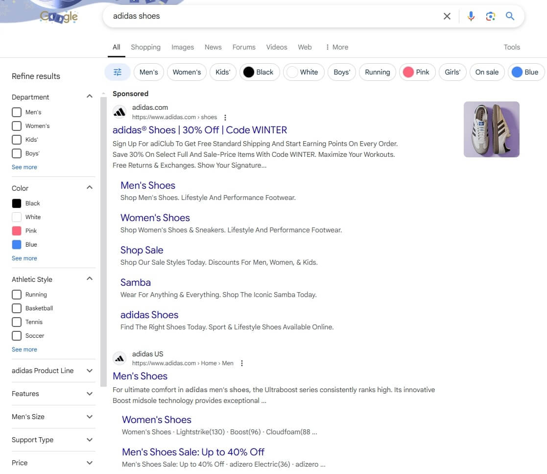Clear the search box with the X icon
Viewport: 547px width, 474px height.
coord(447,16)
